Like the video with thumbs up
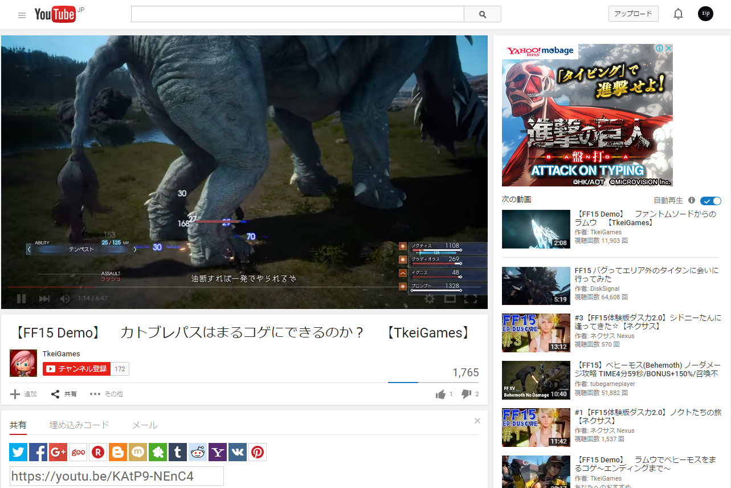This screenshot has width=731, height=488. [440, 394]
